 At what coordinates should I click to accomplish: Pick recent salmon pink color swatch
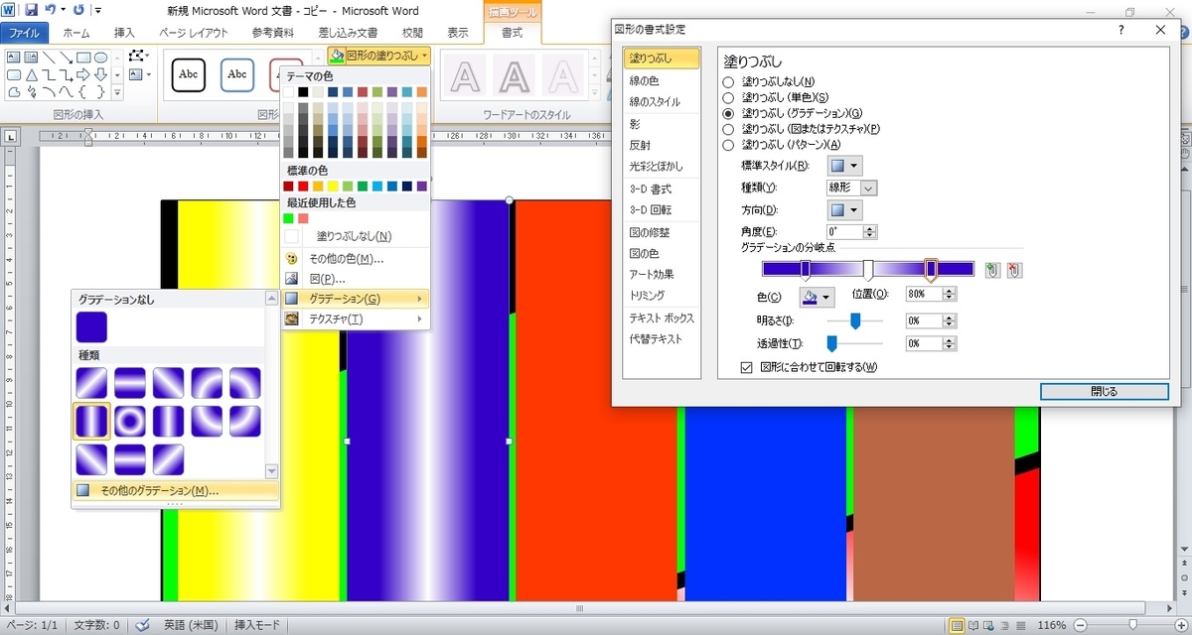click(x=303, y=218)
